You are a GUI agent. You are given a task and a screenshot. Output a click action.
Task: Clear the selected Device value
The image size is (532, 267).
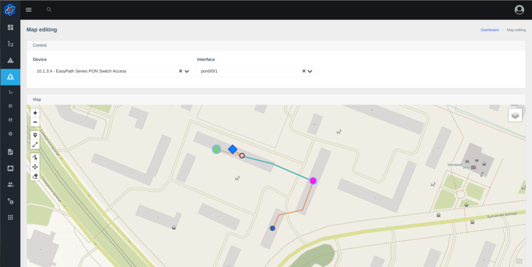(x=180, y=71)
